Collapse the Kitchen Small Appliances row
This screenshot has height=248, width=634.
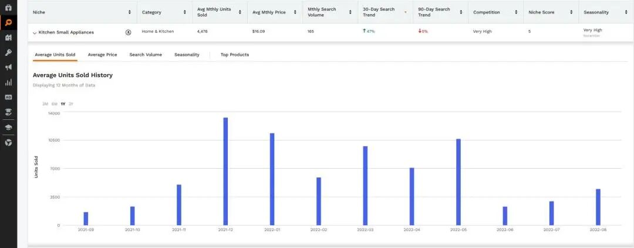(35, 33)
